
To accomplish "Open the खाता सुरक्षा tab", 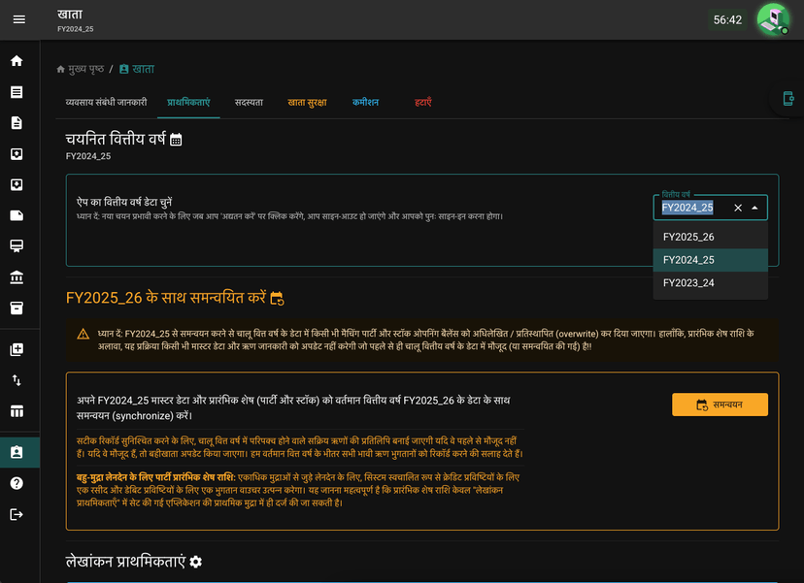I will click(307, 103).
